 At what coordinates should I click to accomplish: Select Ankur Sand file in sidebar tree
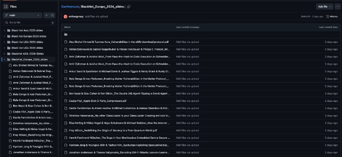[33, 89]
